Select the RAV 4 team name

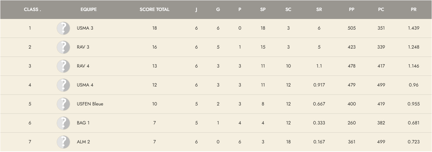(x=83, y=66)
